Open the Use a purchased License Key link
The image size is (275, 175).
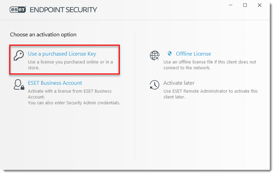(62, 54)
